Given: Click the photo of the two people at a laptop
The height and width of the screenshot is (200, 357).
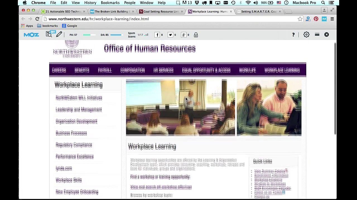Looking at the screenshot, I should tap(269, 107).
